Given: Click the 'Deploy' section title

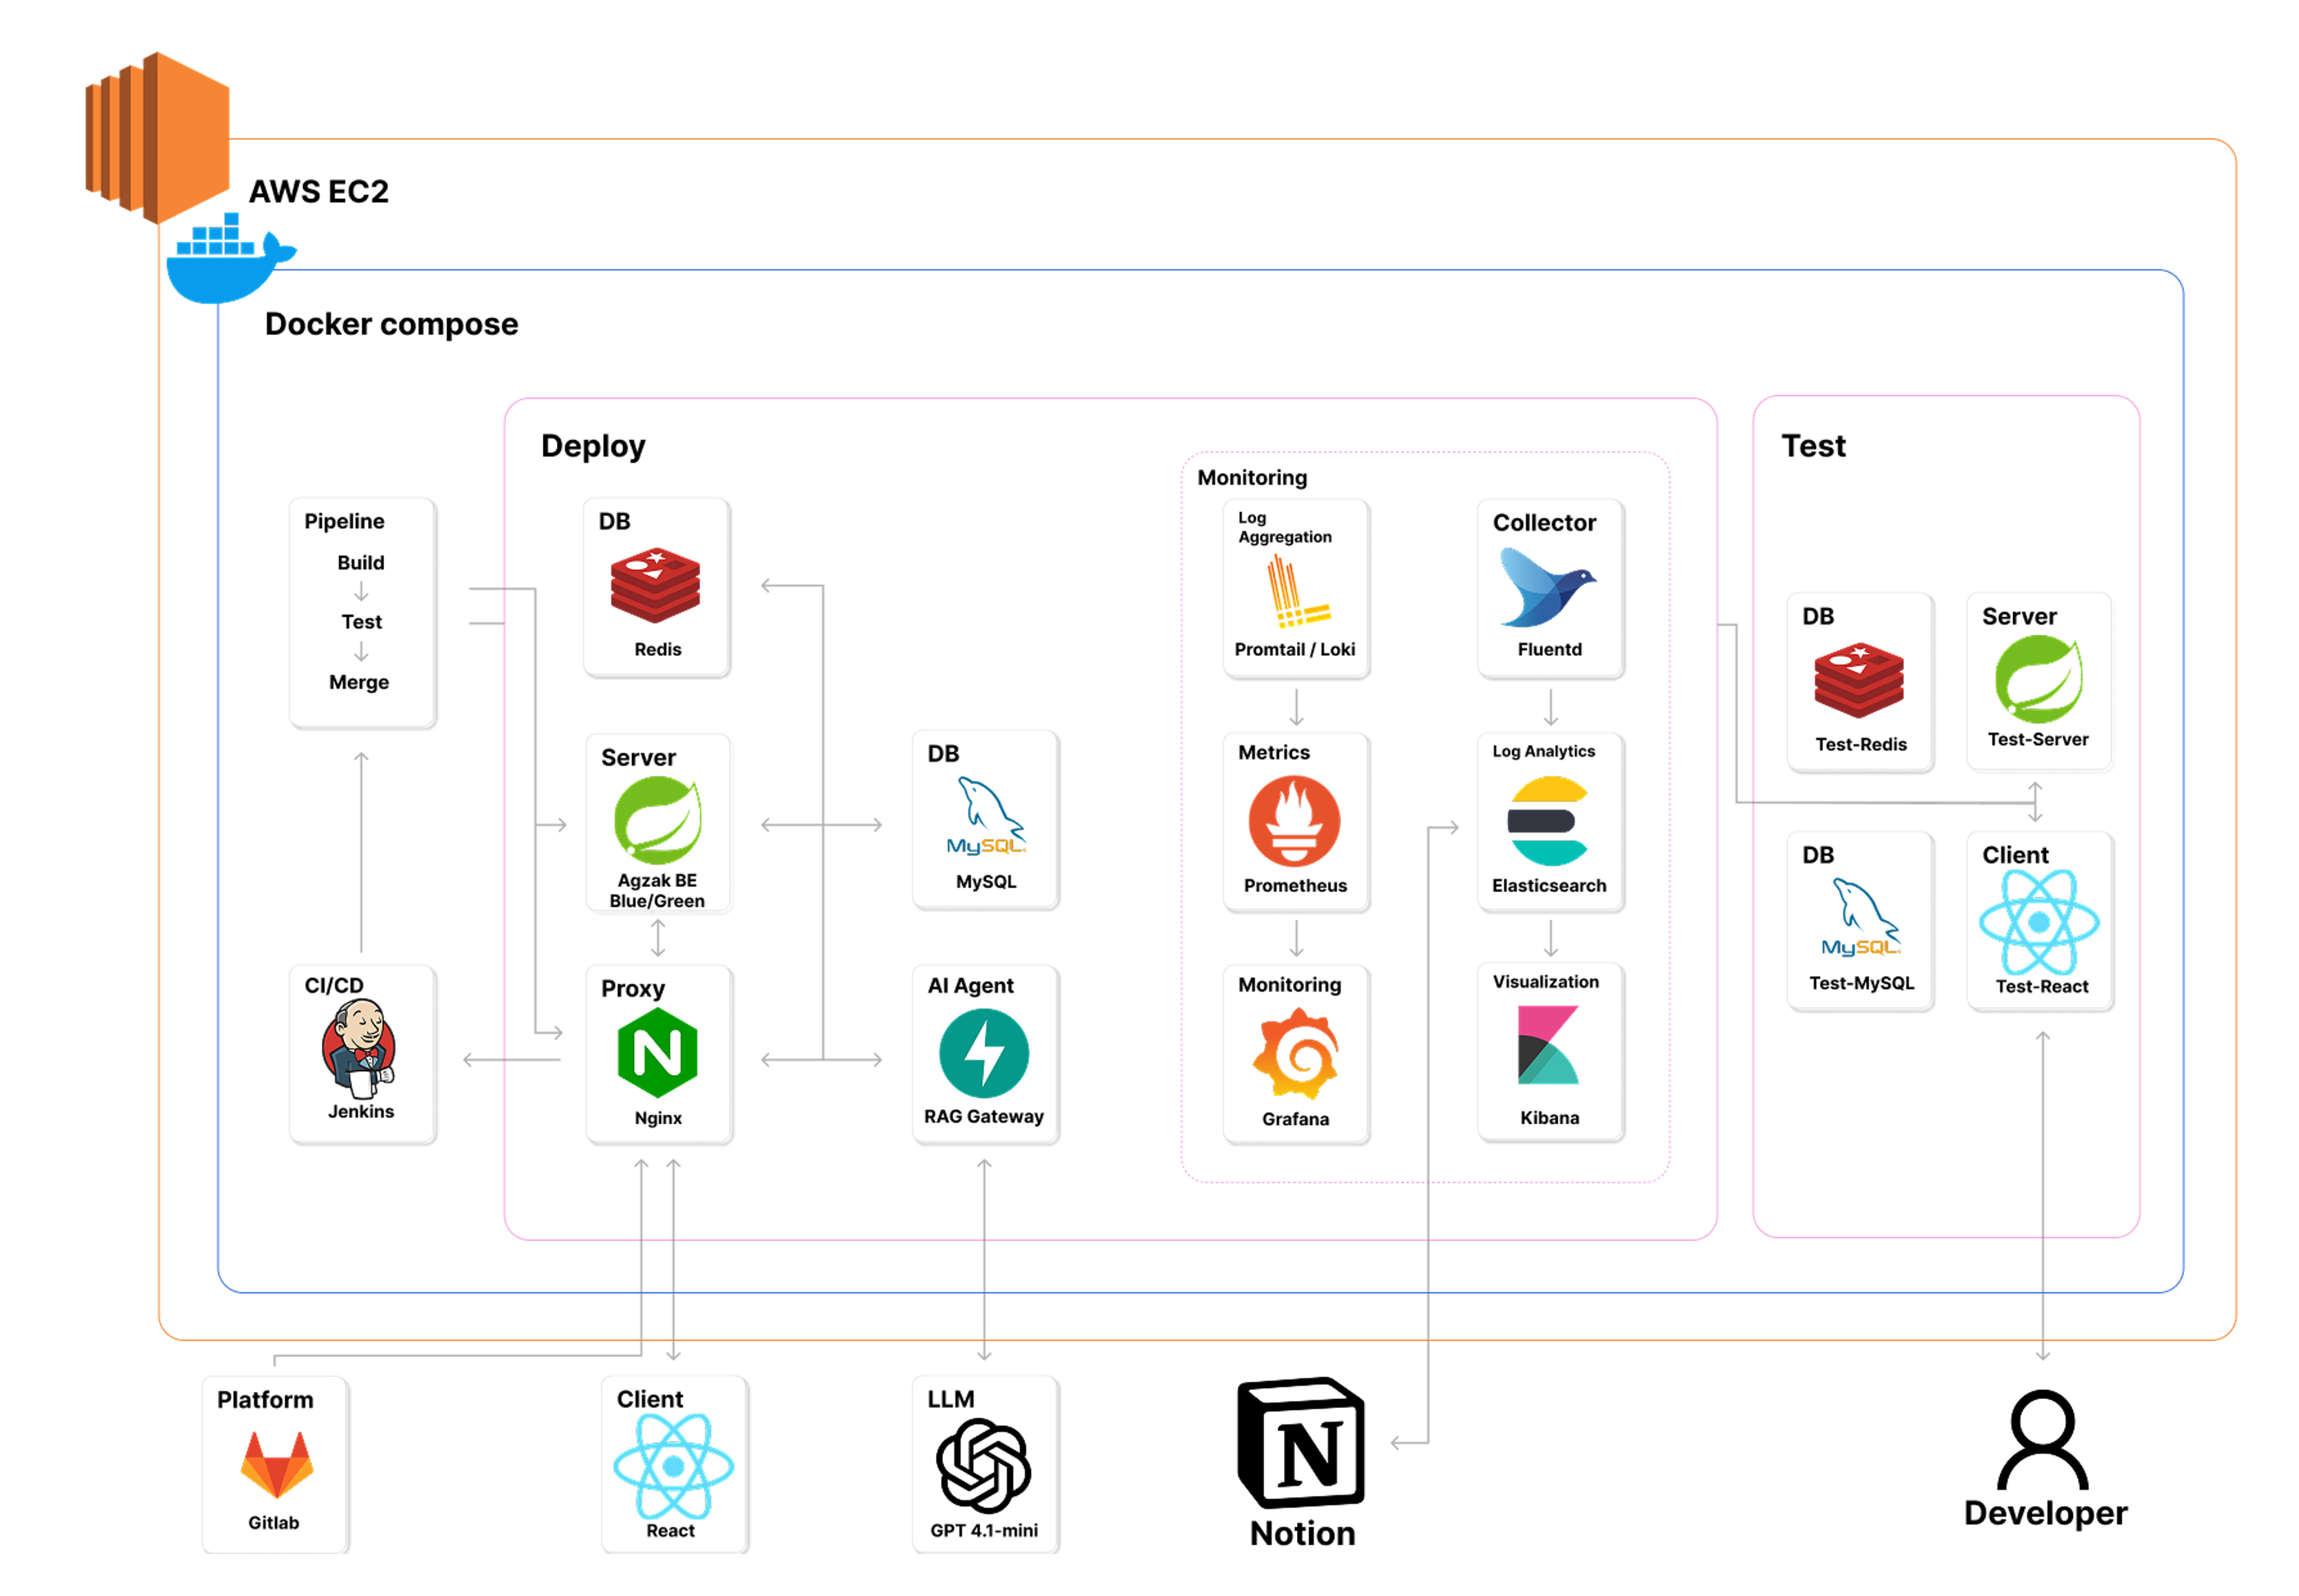Looking at the screenshot, I should [x=592, y=446].
